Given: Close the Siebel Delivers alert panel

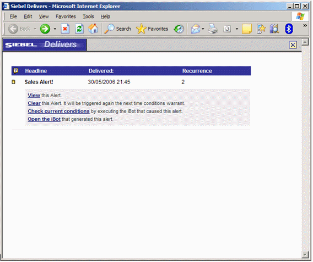Looking at the screenshot, I should 293,45.
